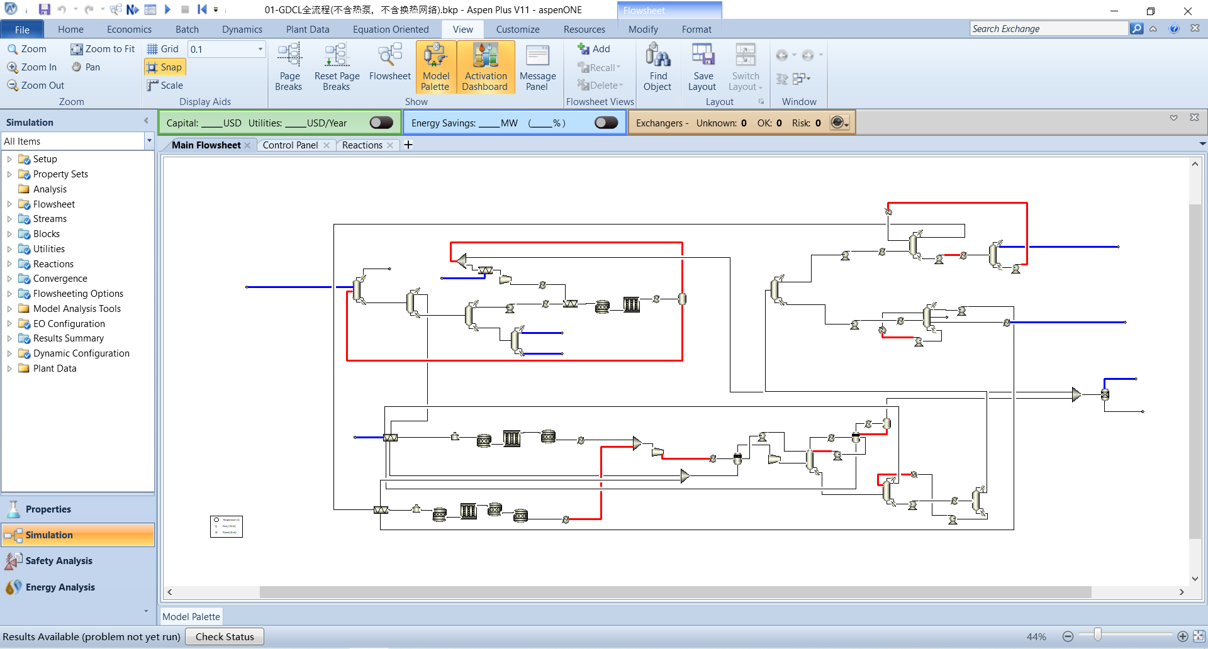This screenshot has height=649, width=1208.
Task: Expand the Streams tree node
Action: coord(9,219)
